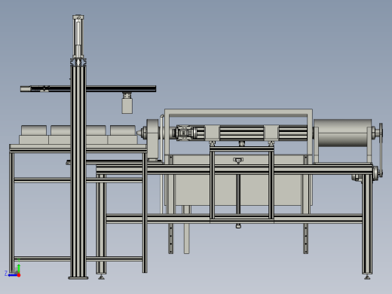Viewport: 392px width, 294px height.
Task: Select the tall vertical aluminum column
Action: [78, 171]
